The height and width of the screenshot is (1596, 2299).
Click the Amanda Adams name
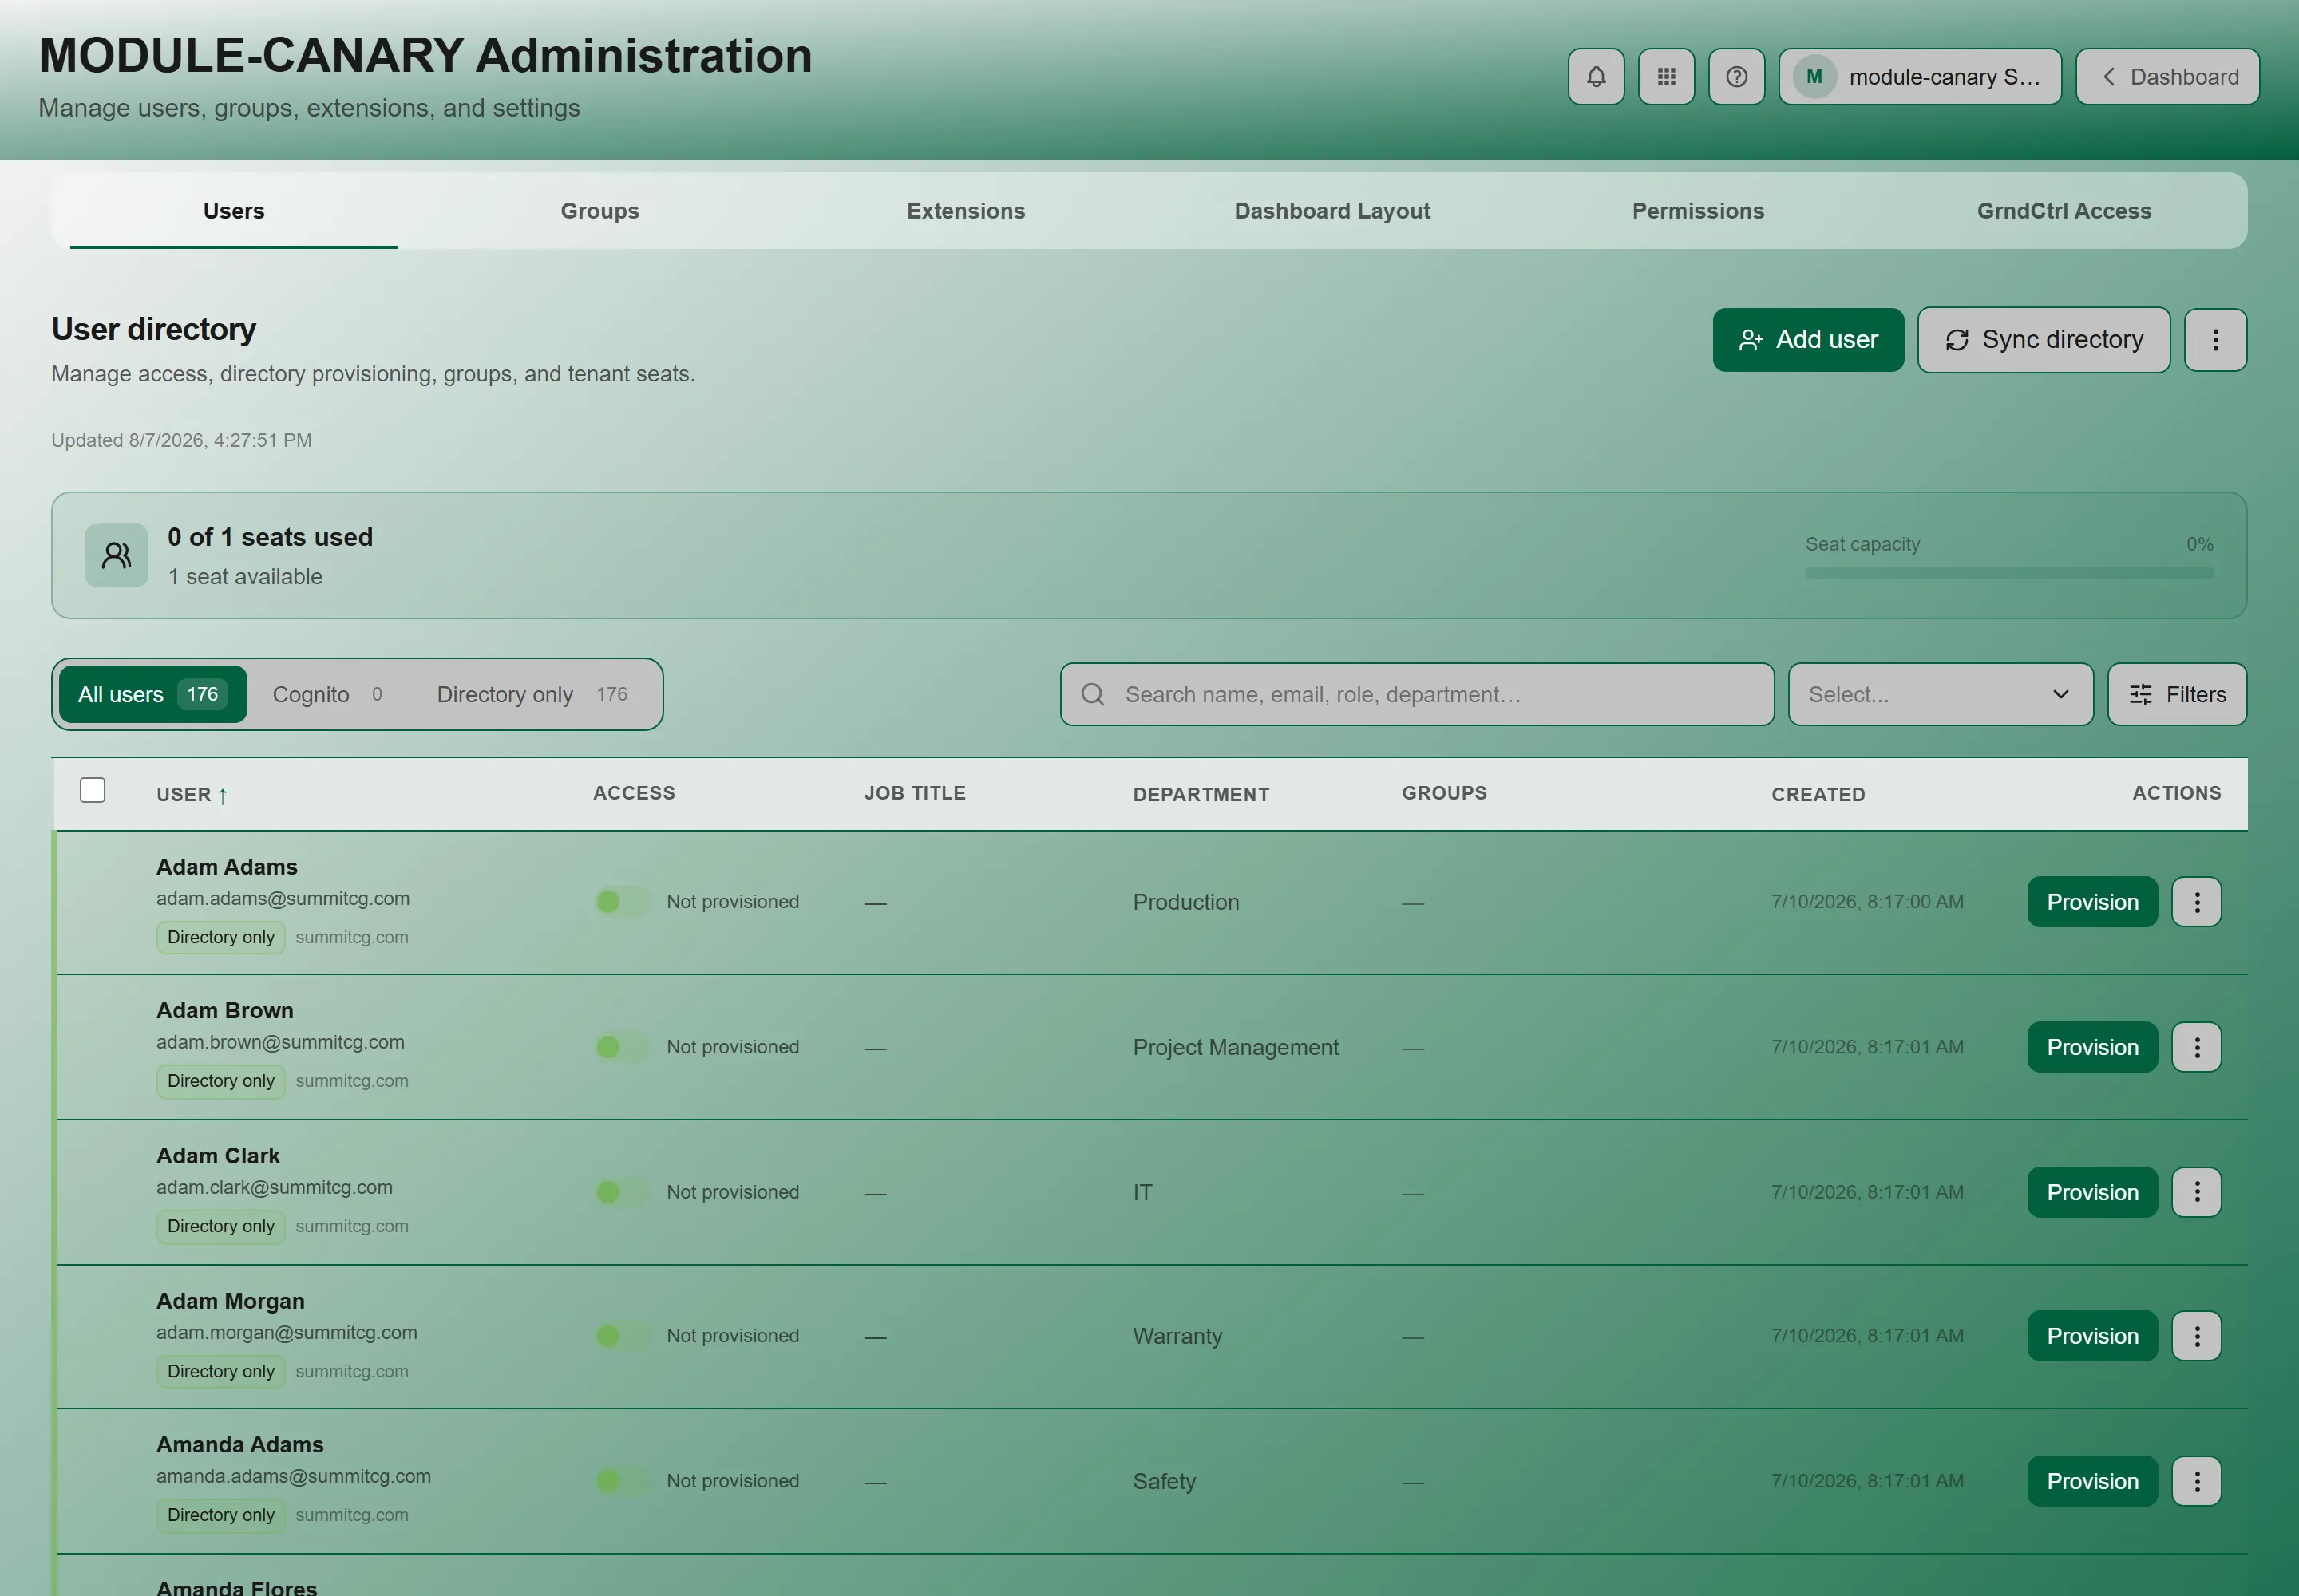(x=240, y=1445)
